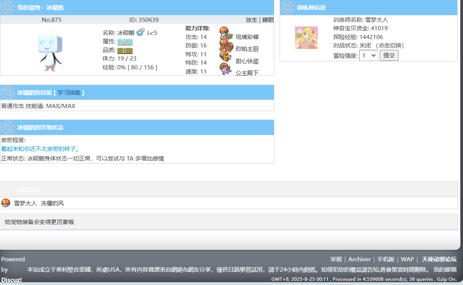
Task: Click 点击切换 to toggle battle status
Action: 390,46
